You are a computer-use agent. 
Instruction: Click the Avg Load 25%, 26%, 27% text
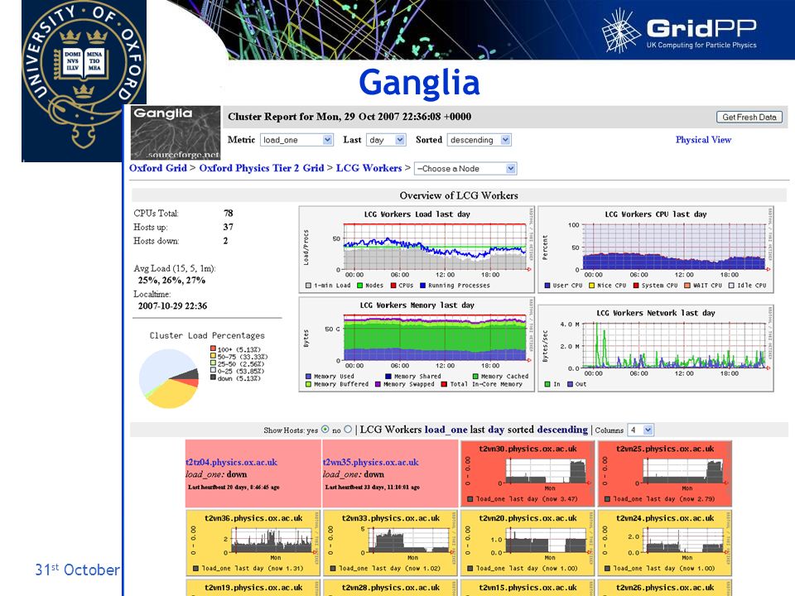point(171,281)
